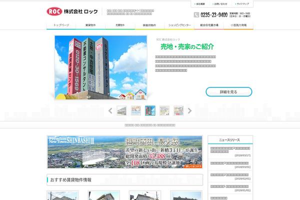
Task: Click the large sign tower slide image
Action: (101, 67)
